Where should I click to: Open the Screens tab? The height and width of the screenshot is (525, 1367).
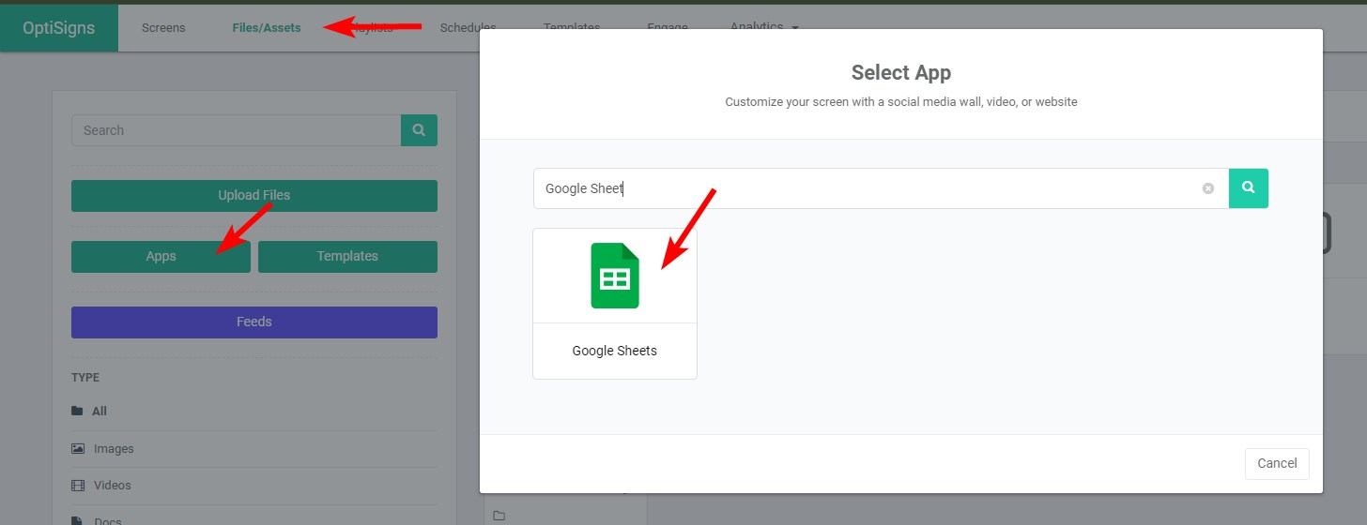[163, 28]
